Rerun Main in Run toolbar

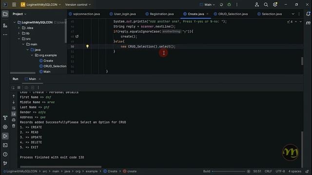[13, 87]
